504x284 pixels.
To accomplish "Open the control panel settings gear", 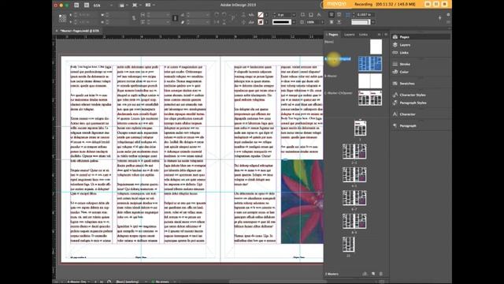I will (448, 15).
